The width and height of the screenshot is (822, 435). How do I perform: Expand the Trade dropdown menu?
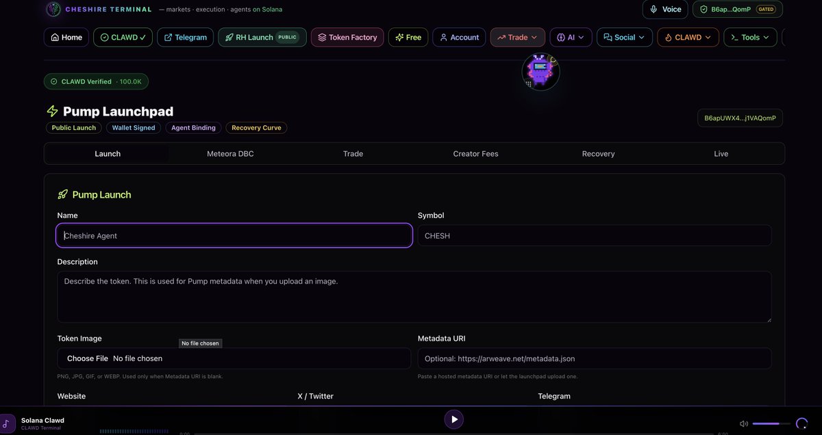tap(518, 38)
